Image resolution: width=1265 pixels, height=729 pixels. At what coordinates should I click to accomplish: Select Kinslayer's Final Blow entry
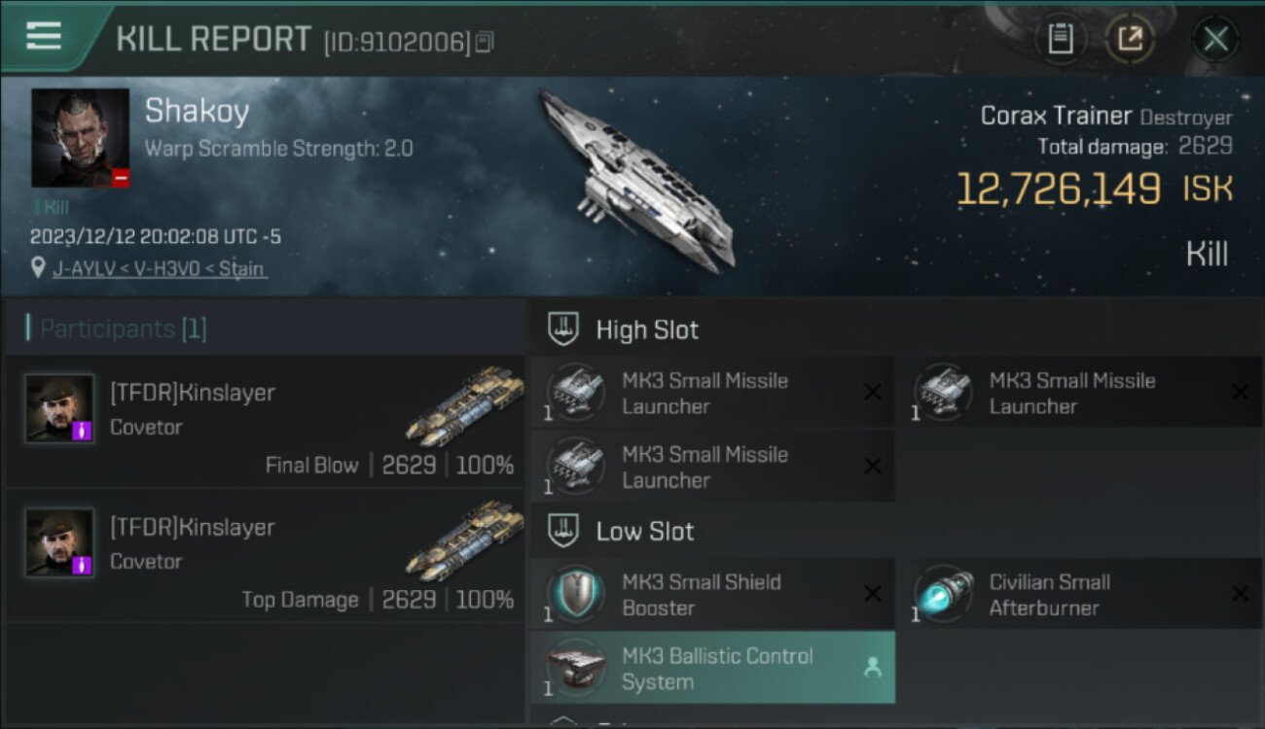[x=265, y=421]
